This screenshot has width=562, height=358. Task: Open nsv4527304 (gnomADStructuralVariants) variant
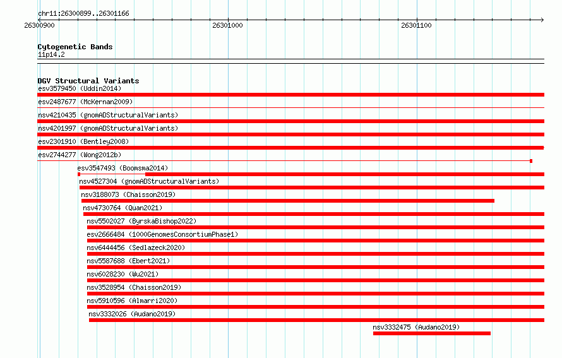[x=149, y=181]
